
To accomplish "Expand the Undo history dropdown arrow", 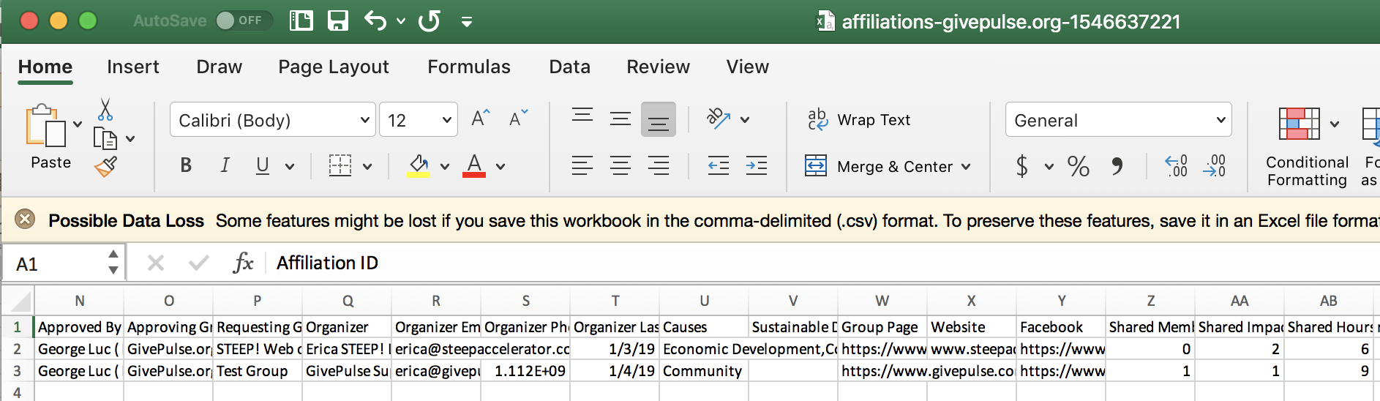I will [x=401, y=21].
